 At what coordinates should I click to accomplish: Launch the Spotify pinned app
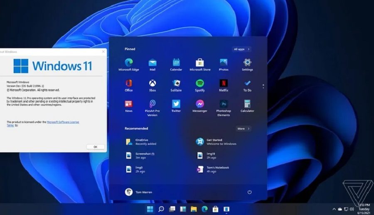click(200, 83)
